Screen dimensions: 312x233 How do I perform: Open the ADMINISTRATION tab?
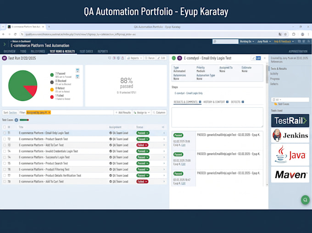click(x=298, y=51)
